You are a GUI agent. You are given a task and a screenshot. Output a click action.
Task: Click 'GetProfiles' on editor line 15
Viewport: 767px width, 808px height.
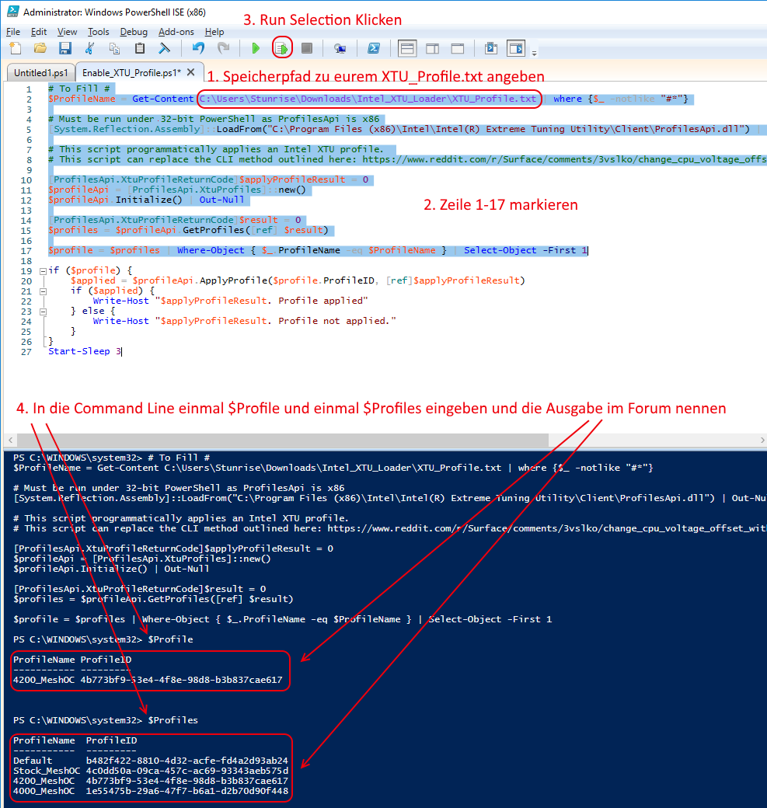214,230
